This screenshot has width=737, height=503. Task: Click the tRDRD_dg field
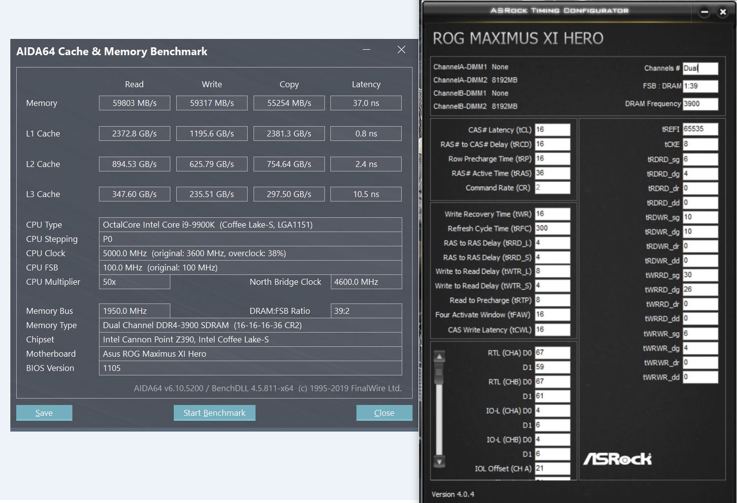point(700,174)
